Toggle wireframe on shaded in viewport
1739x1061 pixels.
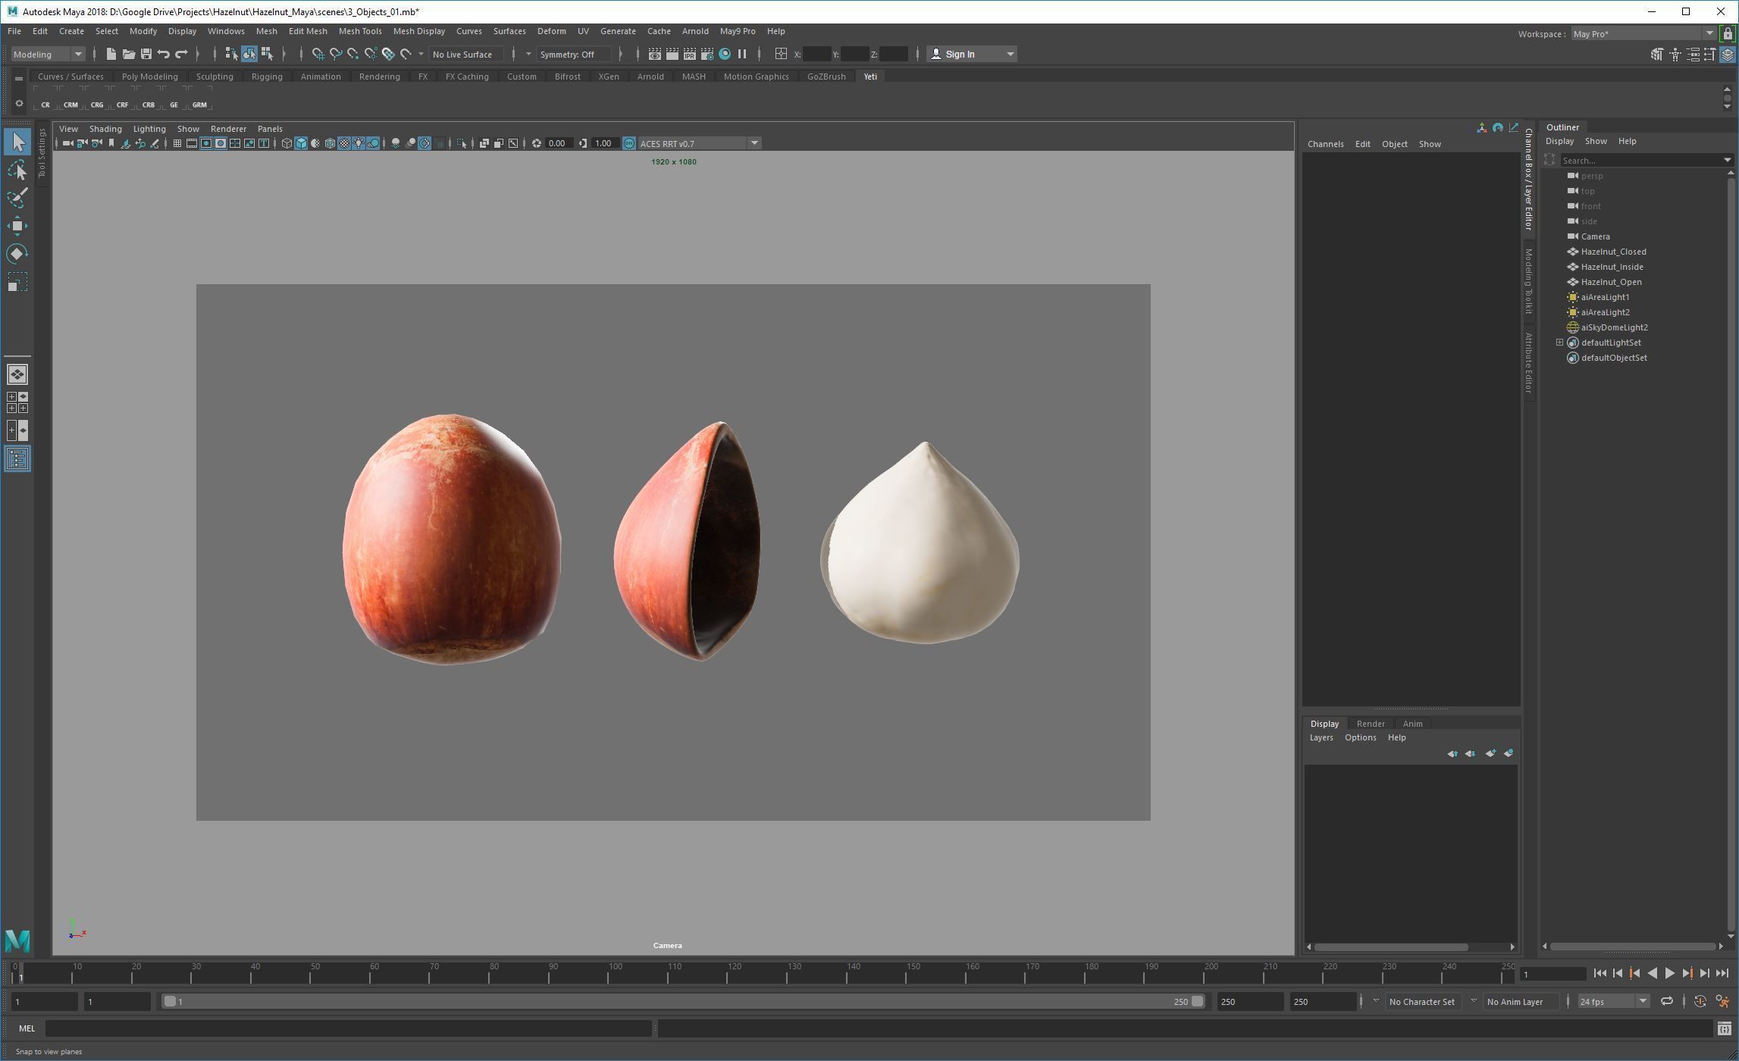330,143
